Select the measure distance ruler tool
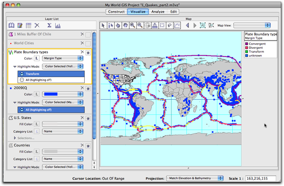The height and width of the screenshot is (186, 284). point(155,25)
